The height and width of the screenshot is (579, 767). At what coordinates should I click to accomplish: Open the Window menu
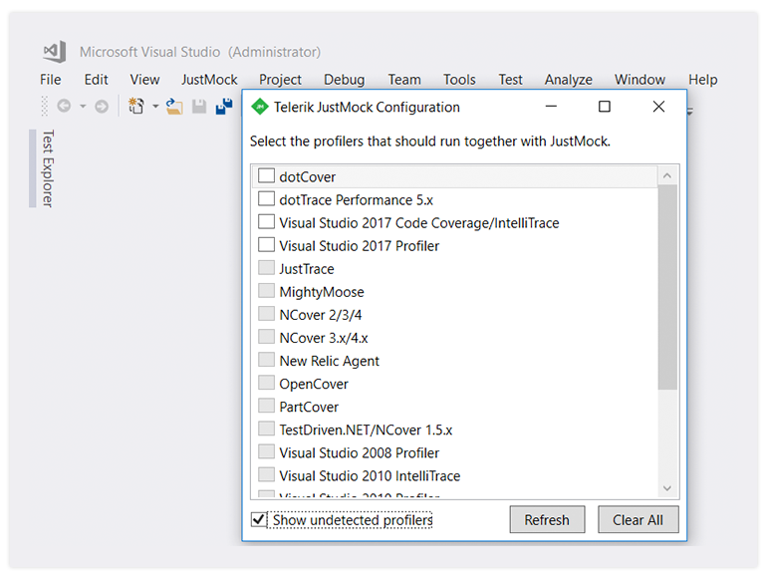point(639,80)
